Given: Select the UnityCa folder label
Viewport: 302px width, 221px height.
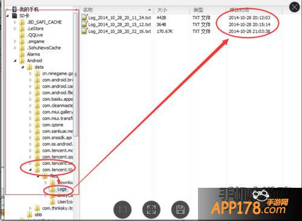Looking at the screenshot, I should point(65,196).
